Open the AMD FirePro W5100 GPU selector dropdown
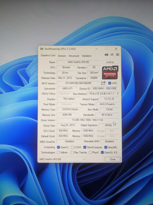153x205 pixels. pyautogui.click(x=62, y=159)
